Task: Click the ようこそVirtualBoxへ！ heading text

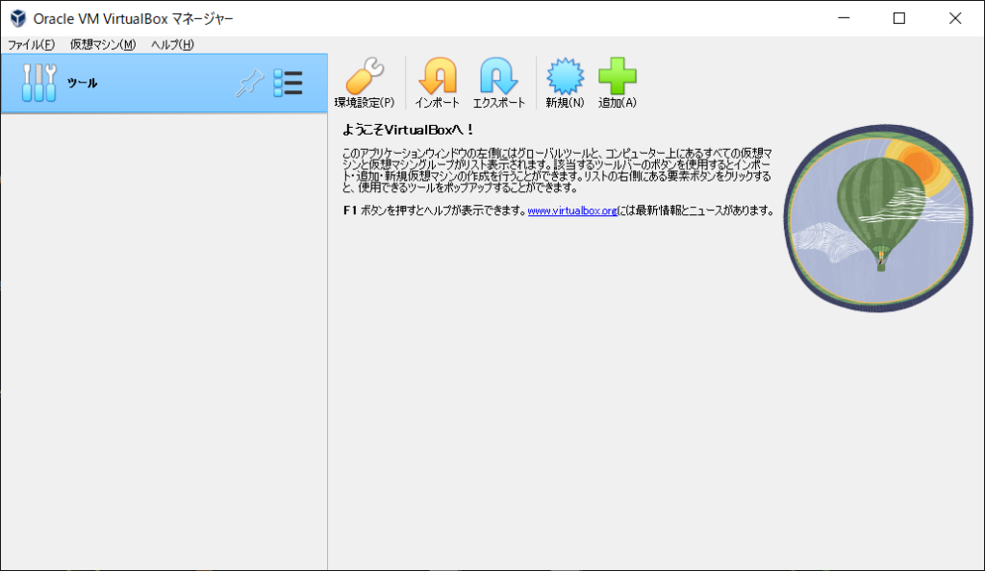Action: click(408, 130)
